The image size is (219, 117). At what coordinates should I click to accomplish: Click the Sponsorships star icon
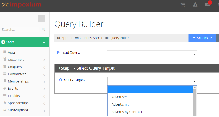click(5, 102)
